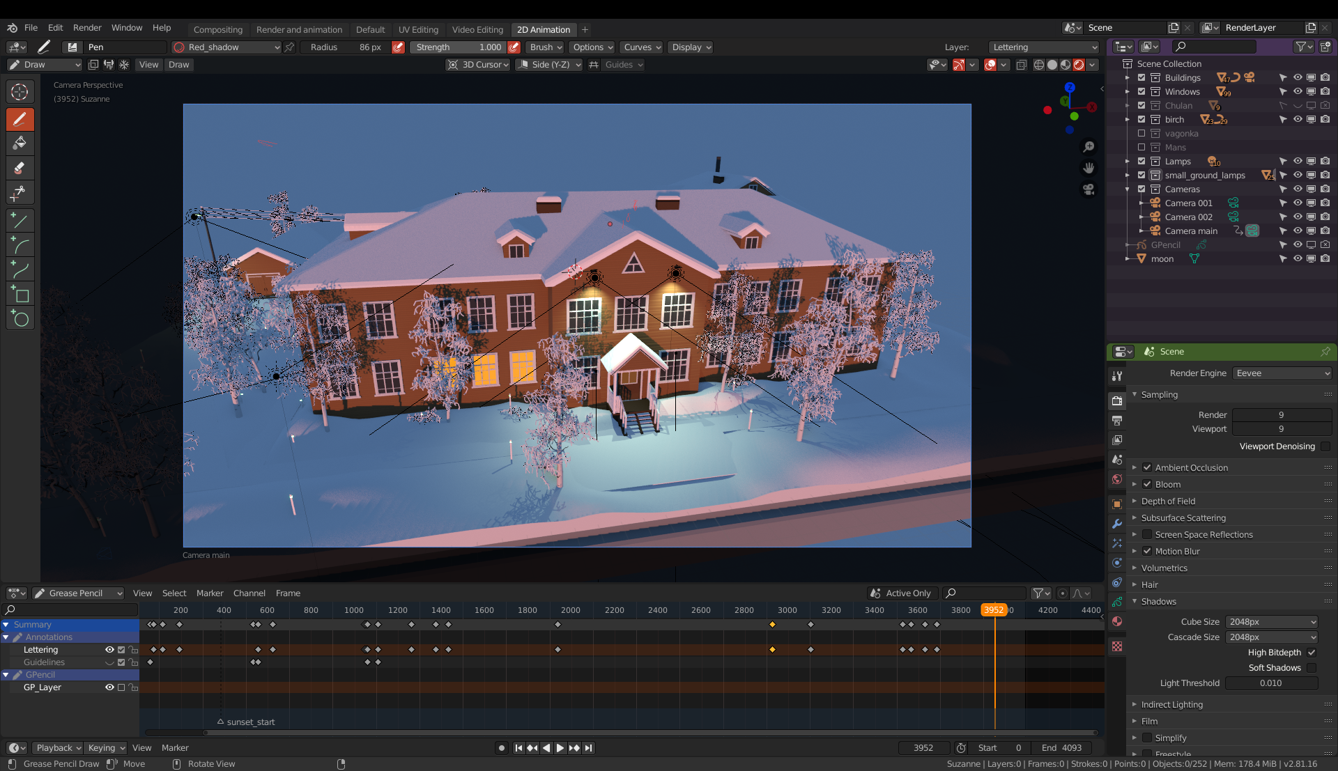Screen dimensions: 1338x771
Task: Click the Strength slider field
Action: click(x=459, y=47)
